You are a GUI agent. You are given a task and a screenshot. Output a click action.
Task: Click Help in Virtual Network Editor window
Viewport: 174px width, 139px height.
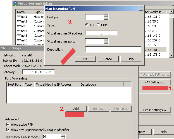pos(164,132)
